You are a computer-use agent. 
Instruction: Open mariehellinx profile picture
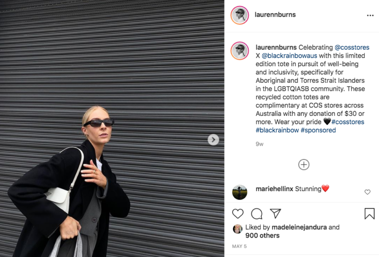click(x=240, y=192)
